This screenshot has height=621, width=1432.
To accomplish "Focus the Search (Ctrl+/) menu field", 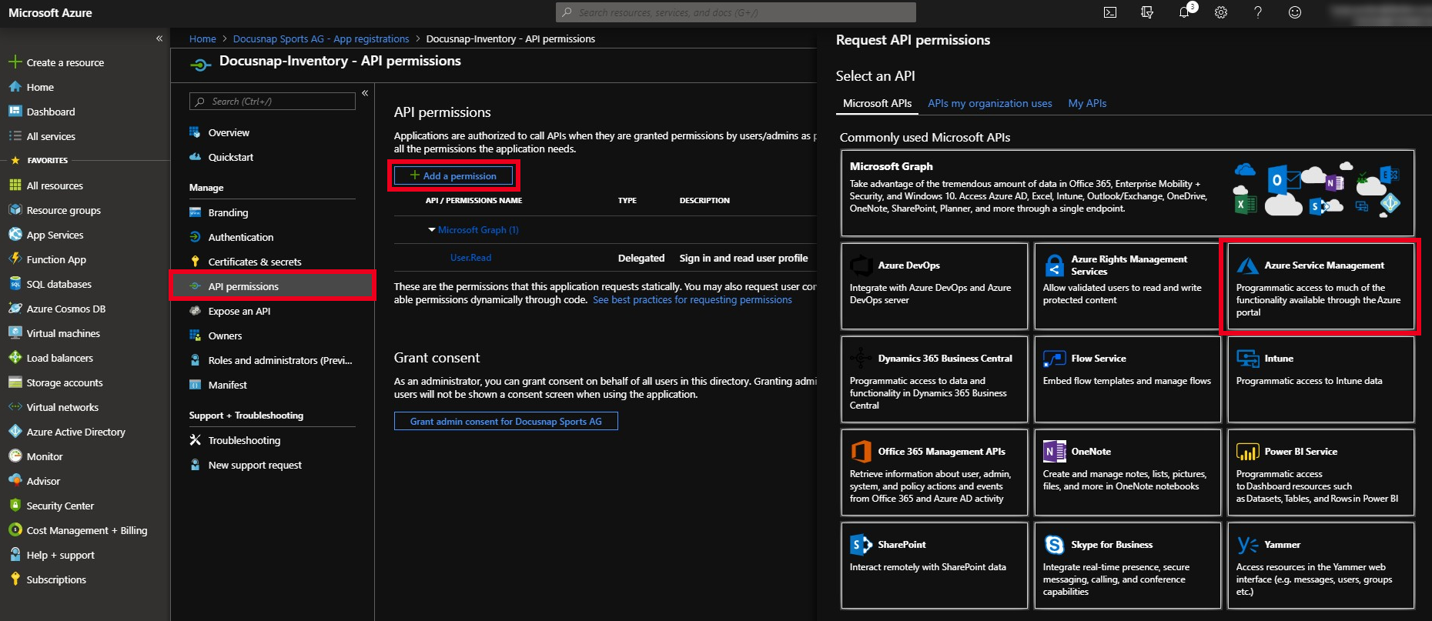I will [273, 101].
